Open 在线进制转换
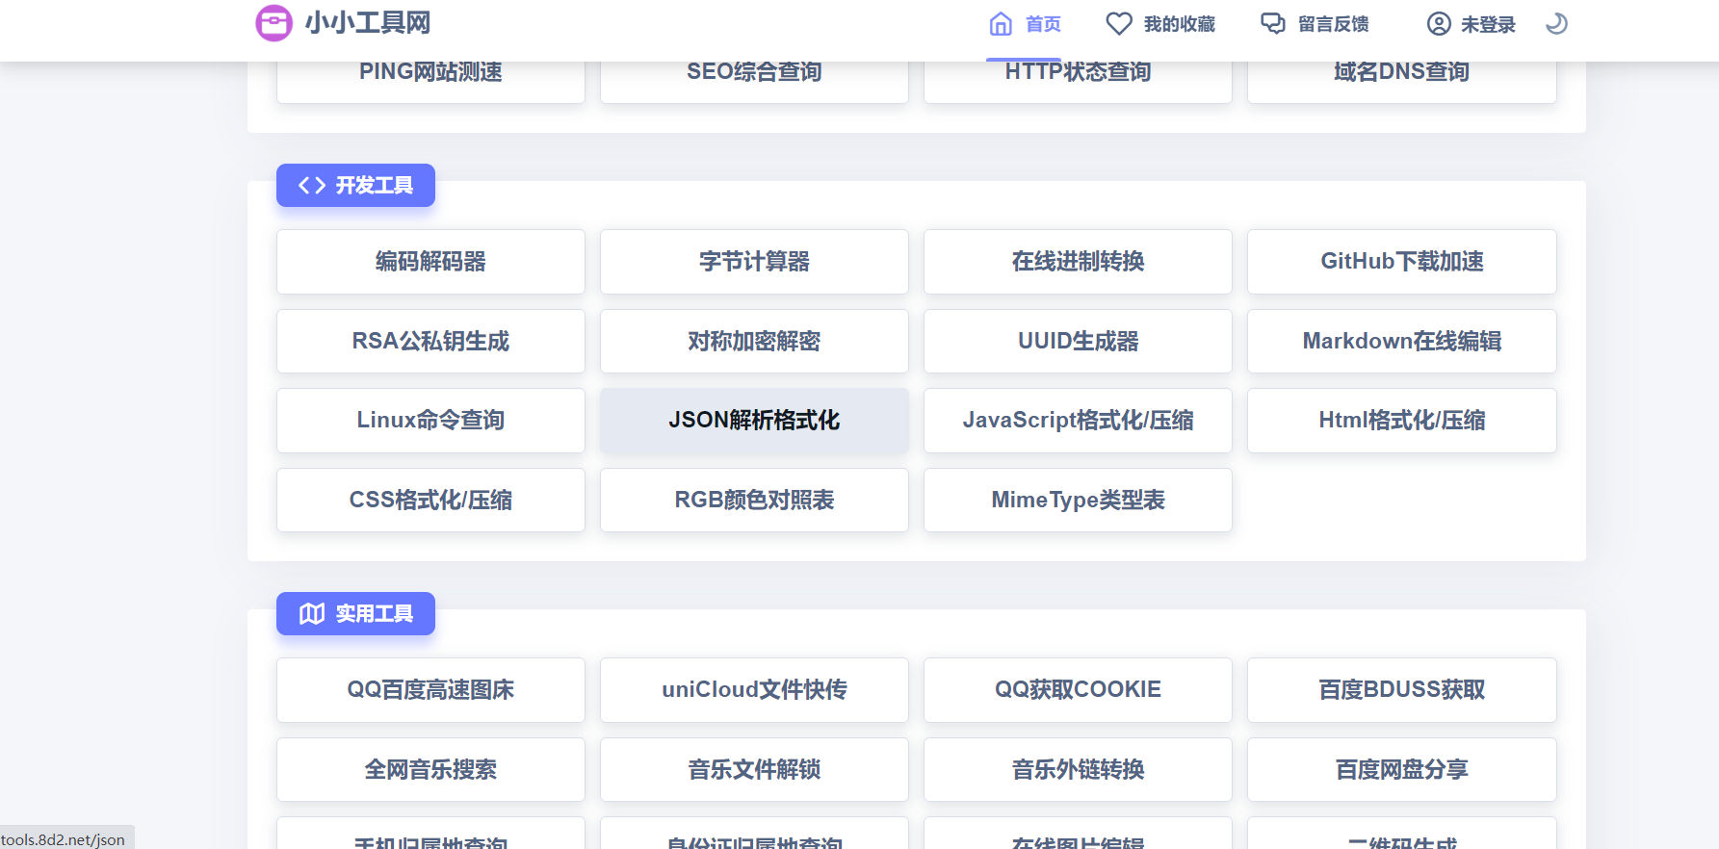1719x849 pixels. (x=1078, y=262)
